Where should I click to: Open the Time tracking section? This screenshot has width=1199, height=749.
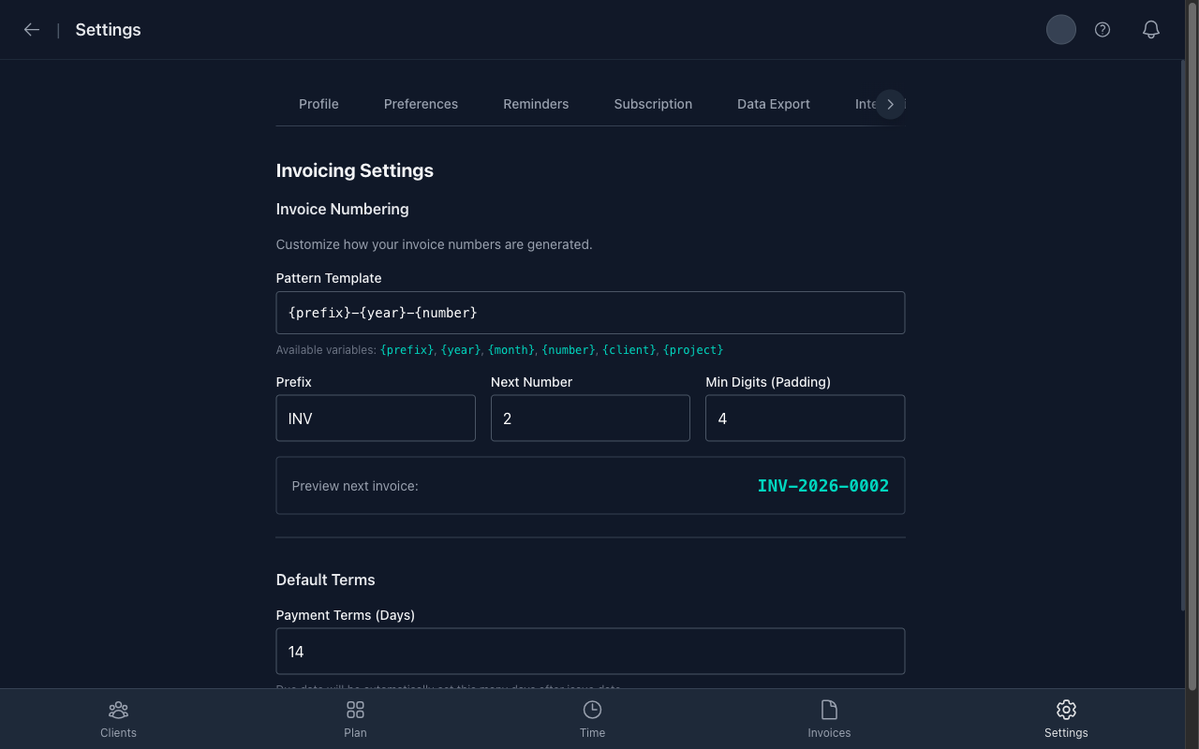[x=592, y=719]
